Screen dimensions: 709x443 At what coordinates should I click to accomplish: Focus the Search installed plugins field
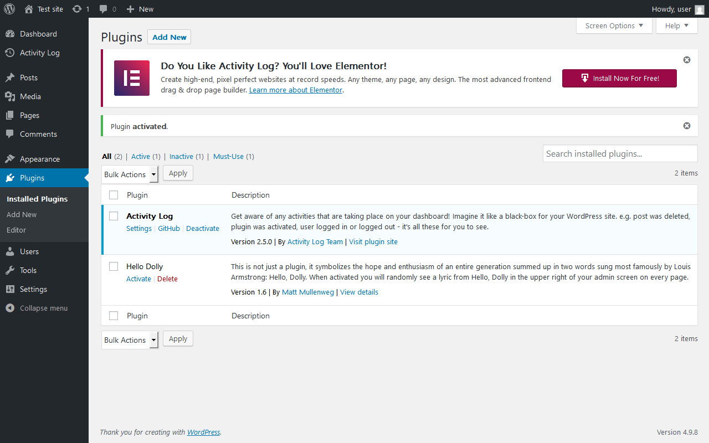620,153
